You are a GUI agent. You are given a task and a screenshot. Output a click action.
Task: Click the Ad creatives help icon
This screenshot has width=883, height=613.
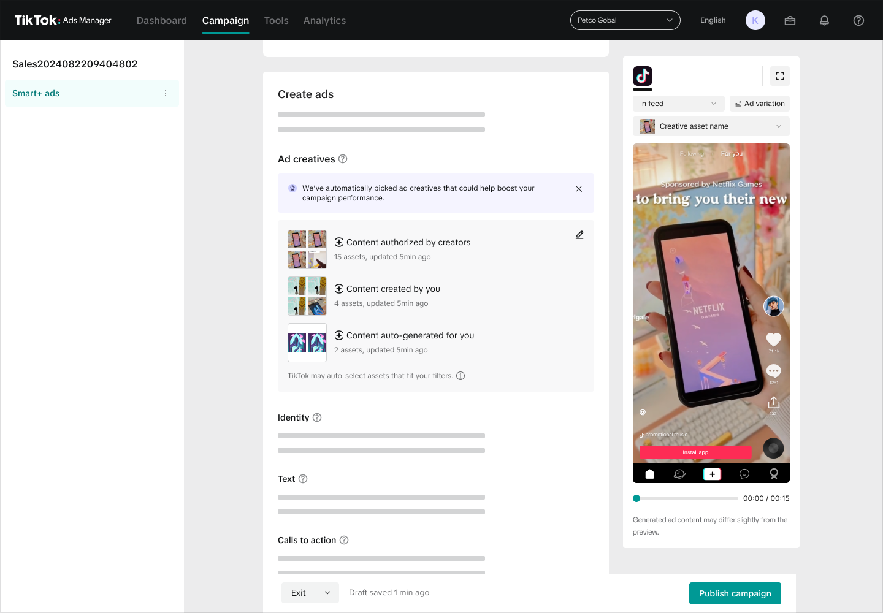(x=343, y=159)
